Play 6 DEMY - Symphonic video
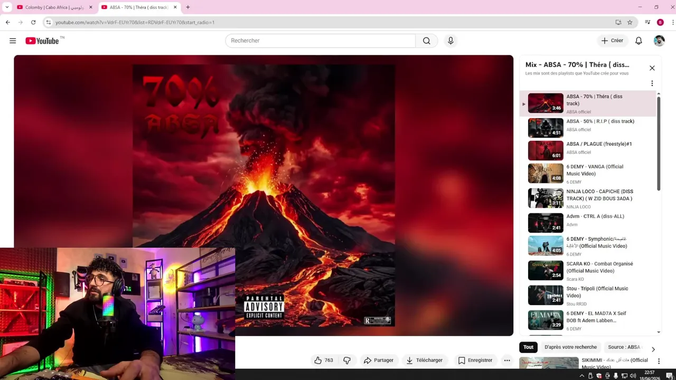 [587, 245]
